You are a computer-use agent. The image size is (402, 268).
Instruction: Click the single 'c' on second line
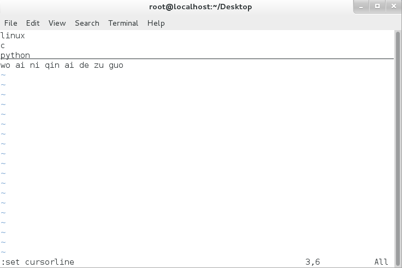(x=3, y=46)
